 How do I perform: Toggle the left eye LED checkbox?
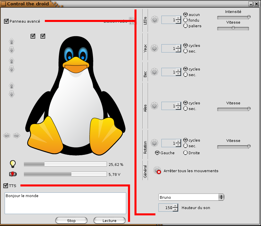coord(33,36)
